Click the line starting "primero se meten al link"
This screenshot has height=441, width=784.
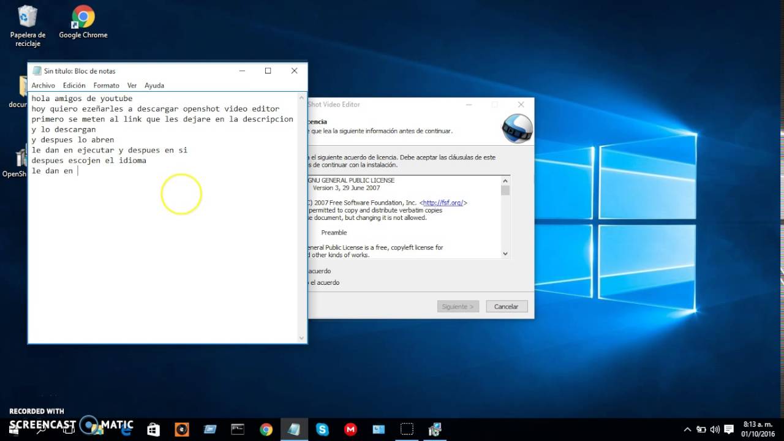pyautogui.click(x=162, y=119)
